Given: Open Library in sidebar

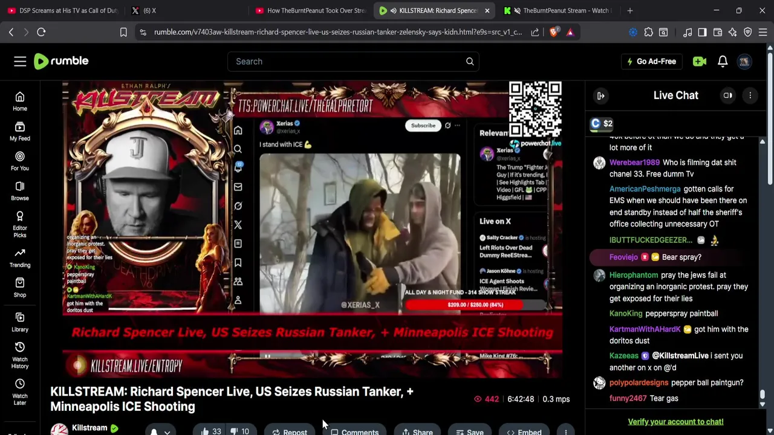Looking at the screenshot, I should tap(20, 322).
